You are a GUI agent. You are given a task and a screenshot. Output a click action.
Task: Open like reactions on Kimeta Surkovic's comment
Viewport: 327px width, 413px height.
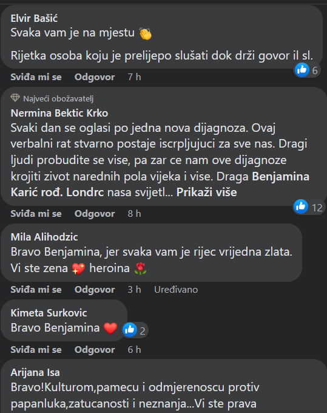(135, 330)
